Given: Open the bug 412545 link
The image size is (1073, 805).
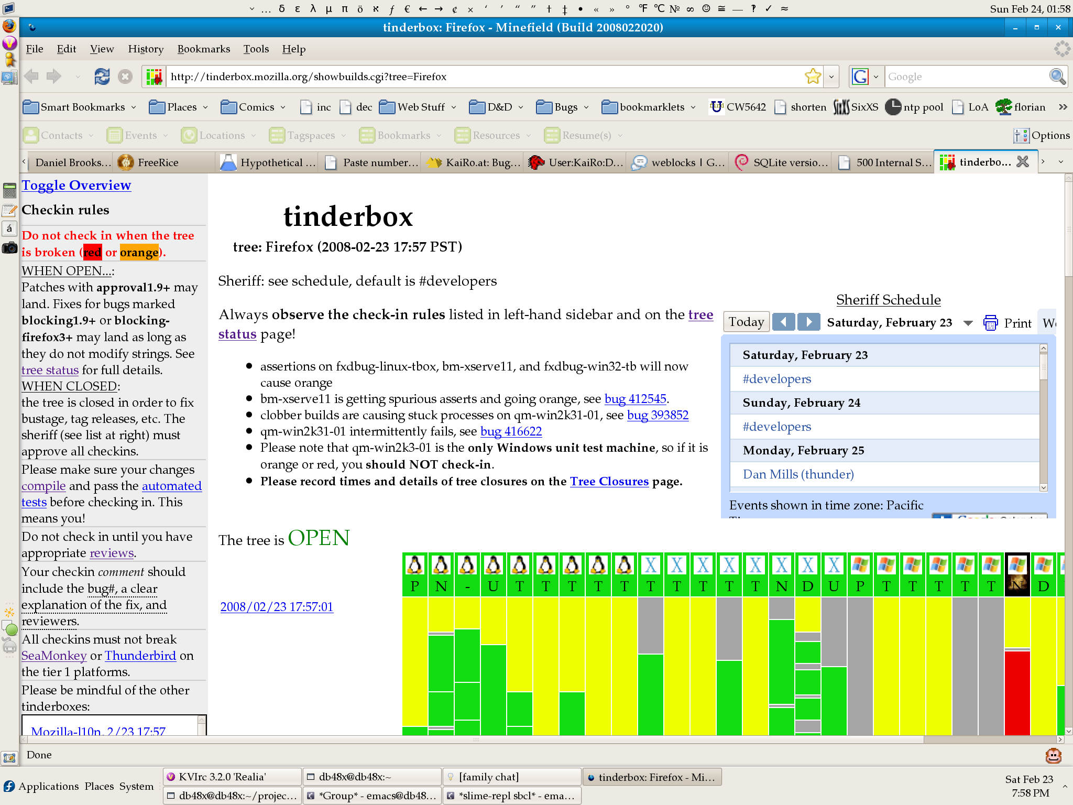Looking at the screenshot, I should click(636, 399).
